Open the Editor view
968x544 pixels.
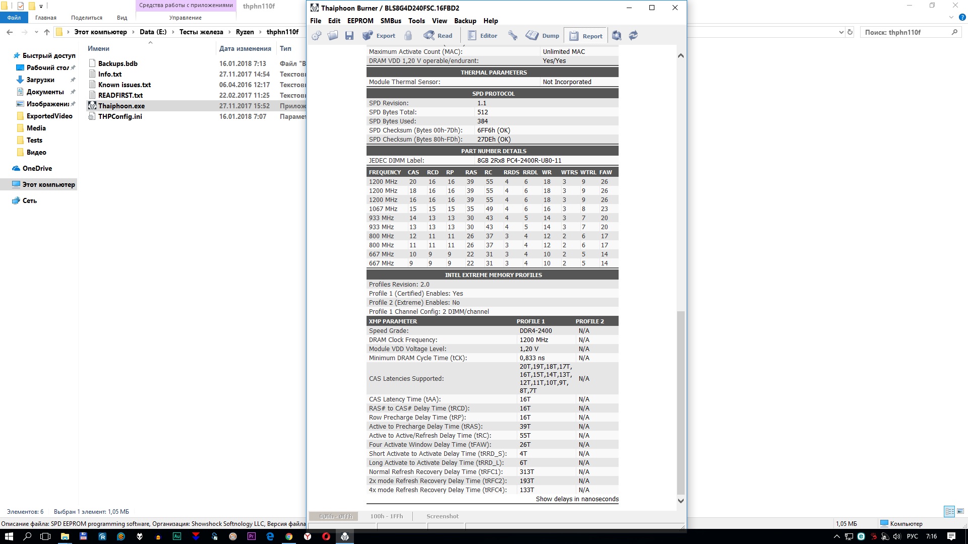pos(482,36)
